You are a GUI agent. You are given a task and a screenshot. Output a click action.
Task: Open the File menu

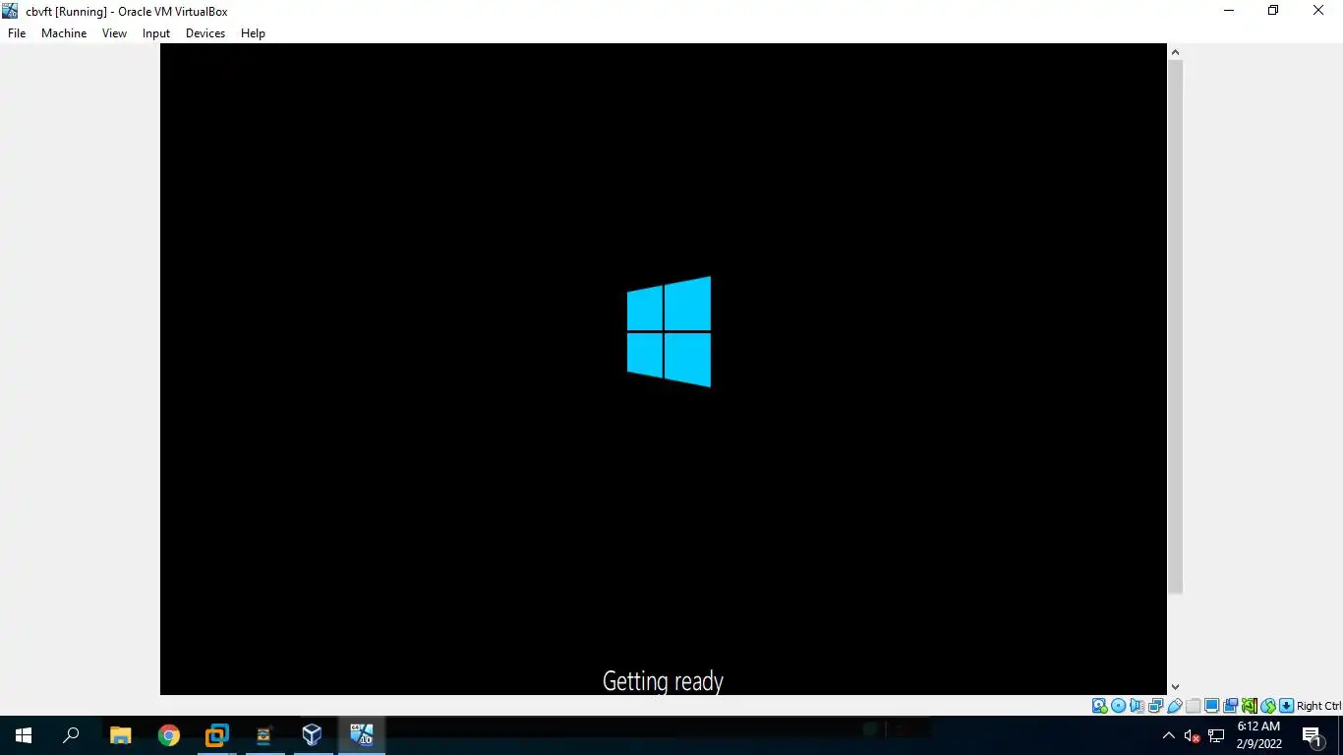click(x=17, y=33)
